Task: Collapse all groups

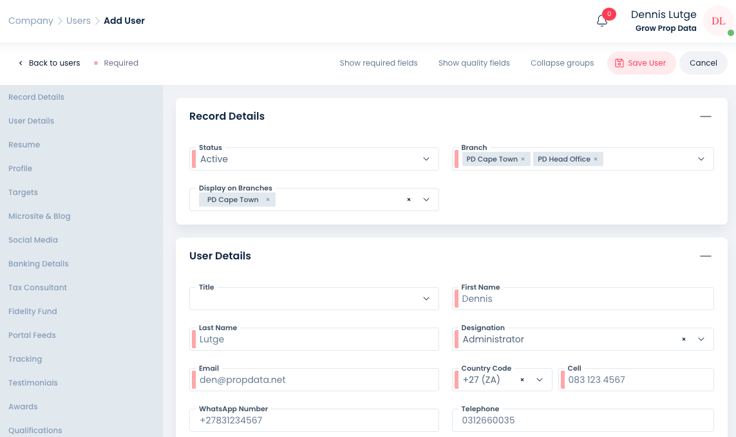Action: tap(562, 63)
